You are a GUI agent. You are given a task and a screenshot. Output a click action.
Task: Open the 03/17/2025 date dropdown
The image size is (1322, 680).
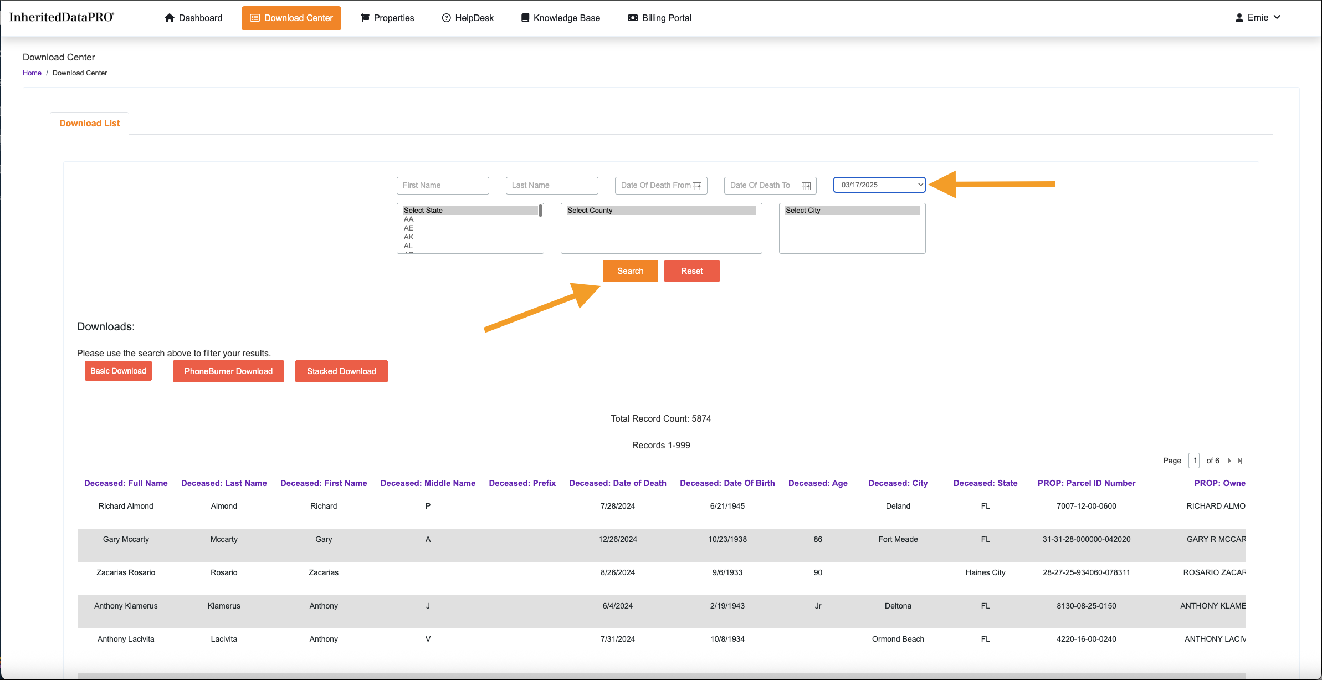point(879,185)
